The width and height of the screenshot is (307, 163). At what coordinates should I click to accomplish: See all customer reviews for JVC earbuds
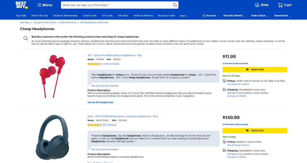(x=105, y=86)
